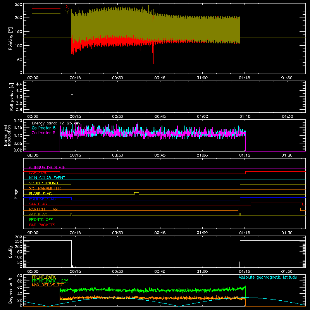This screenshot has height=310, width=310.
Task: Click the "250" tick on the Pointing axis
Action: click(x=18, y=5)
